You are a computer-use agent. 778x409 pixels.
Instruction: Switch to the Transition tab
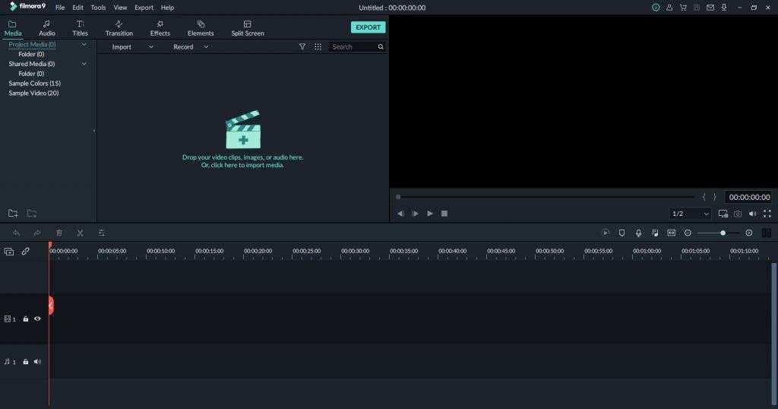tap(119, 28)
